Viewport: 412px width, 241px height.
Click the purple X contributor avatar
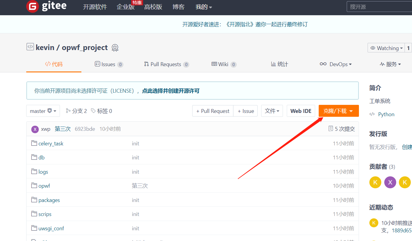[x=390, y=182]
